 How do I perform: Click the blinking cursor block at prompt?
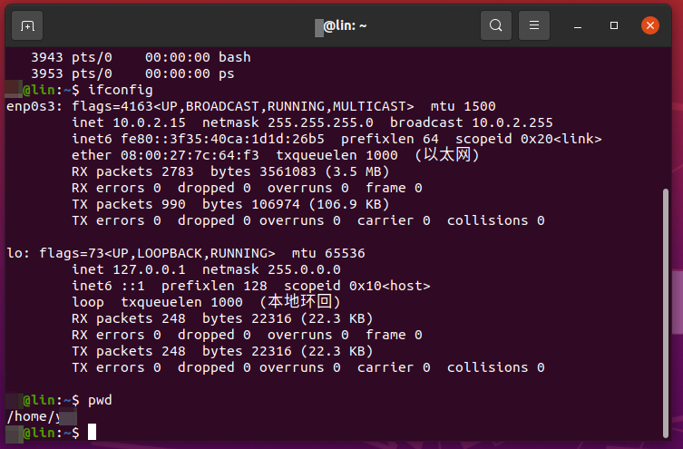92,432
